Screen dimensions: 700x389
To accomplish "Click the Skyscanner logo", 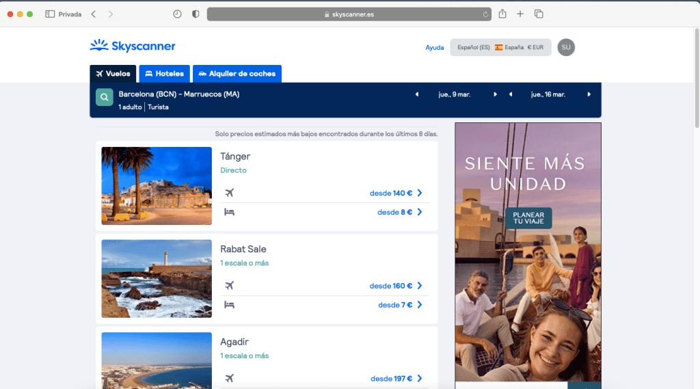I will coord(133,46).
